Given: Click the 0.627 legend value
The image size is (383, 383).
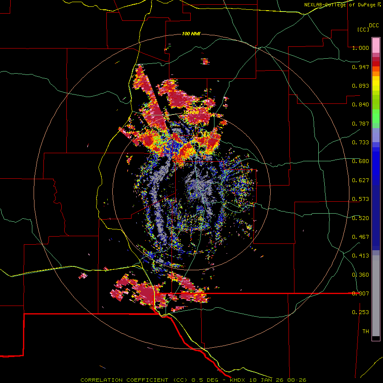Looking at the screenshot, I should coord(360,180).
